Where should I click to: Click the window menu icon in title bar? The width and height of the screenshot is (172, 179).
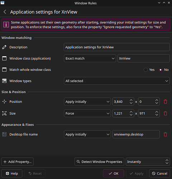tap(3, 3)
